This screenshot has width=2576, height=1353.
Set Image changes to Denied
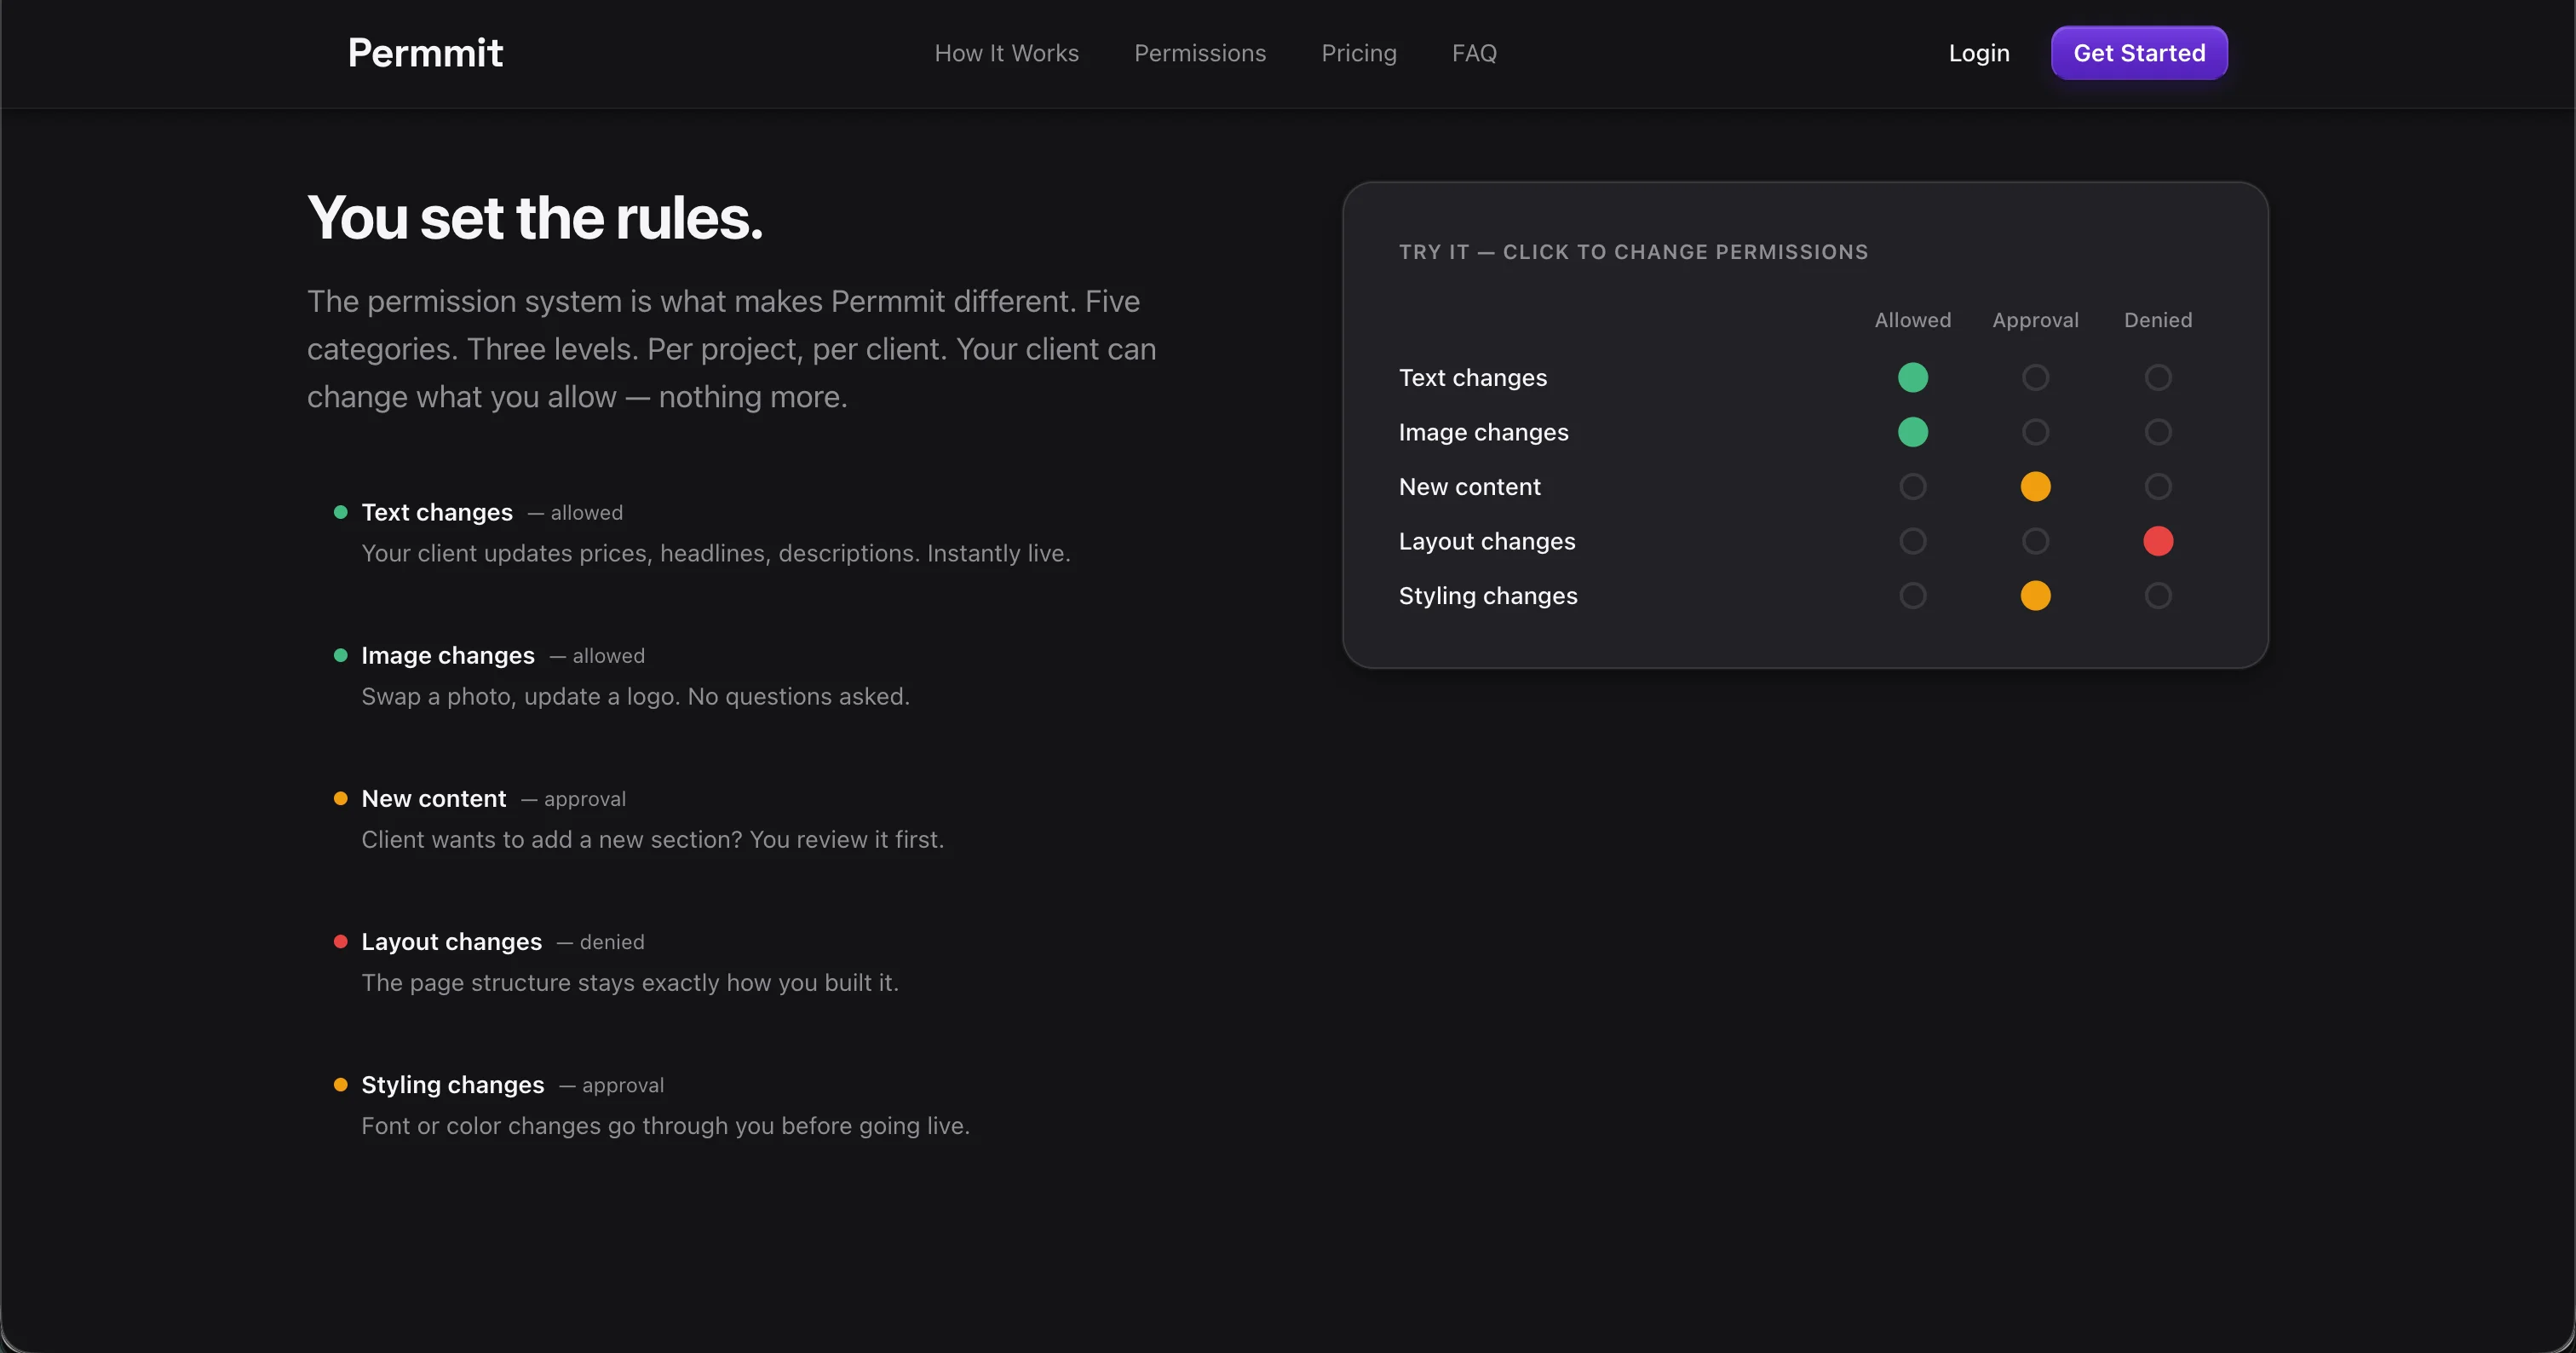point(2158,432)
